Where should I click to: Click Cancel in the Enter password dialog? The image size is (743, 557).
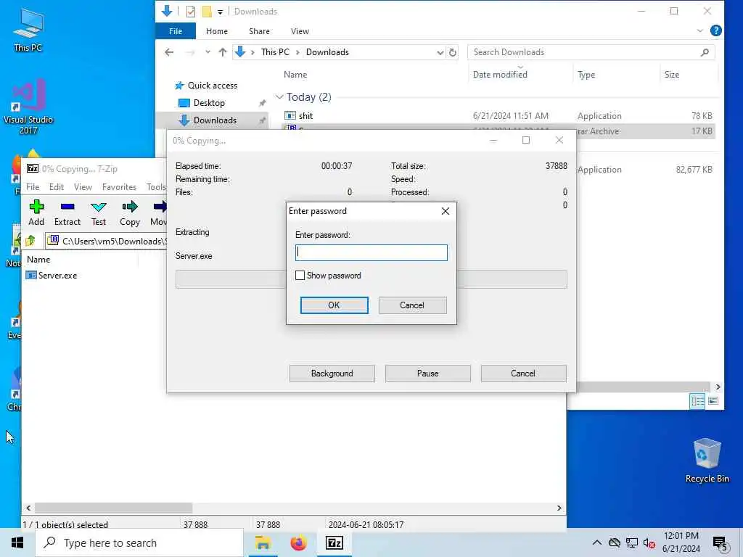click(x=412, y=305)
